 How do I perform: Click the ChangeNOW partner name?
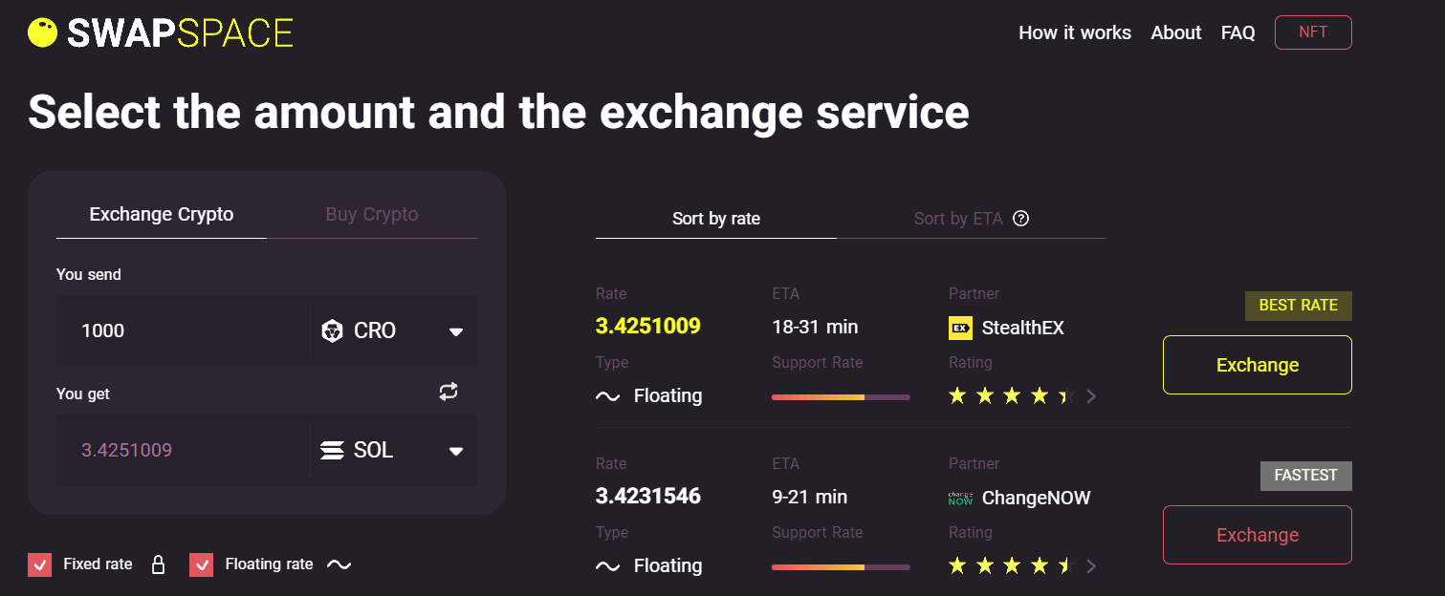[x=1037, y=498]
